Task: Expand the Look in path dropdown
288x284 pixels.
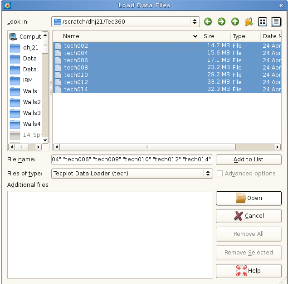Action: click(195, 22)
